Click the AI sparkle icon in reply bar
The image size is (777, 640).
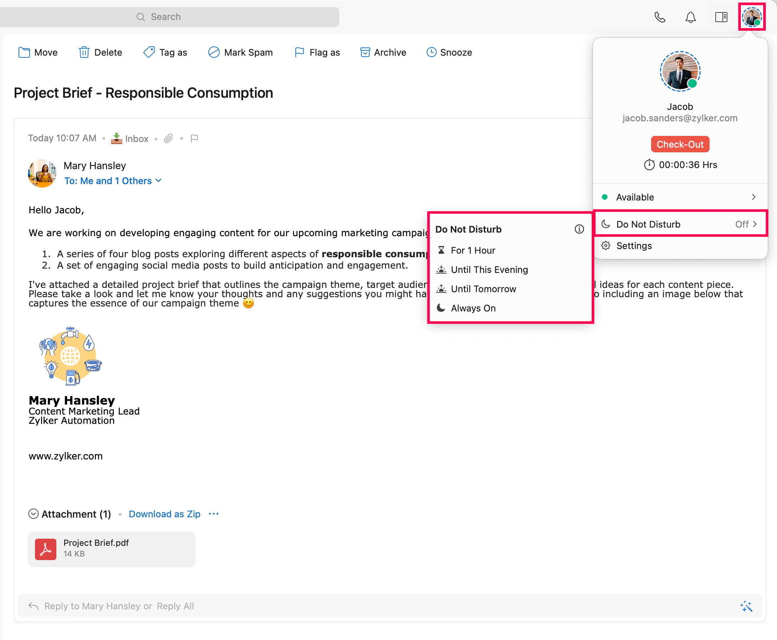click(x=746, y=606)
